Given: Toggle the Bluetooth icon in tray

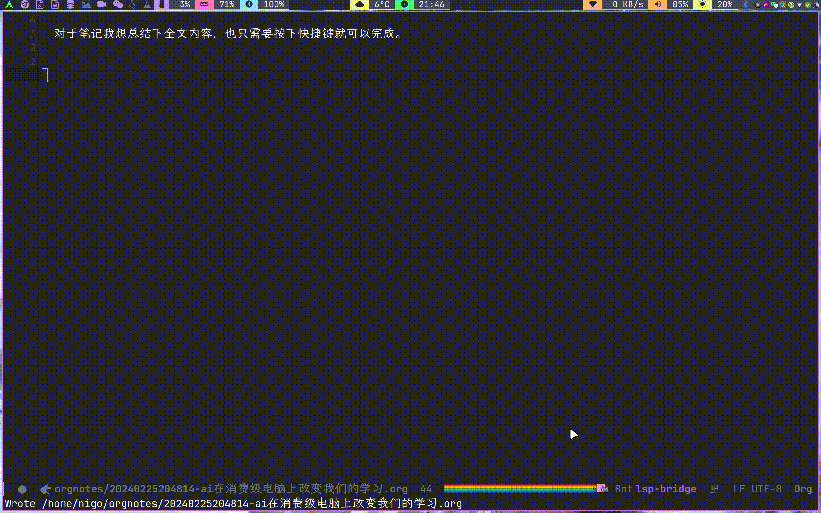Looking at the screenshot, I should pyautogui.click(x=745, y=4).
